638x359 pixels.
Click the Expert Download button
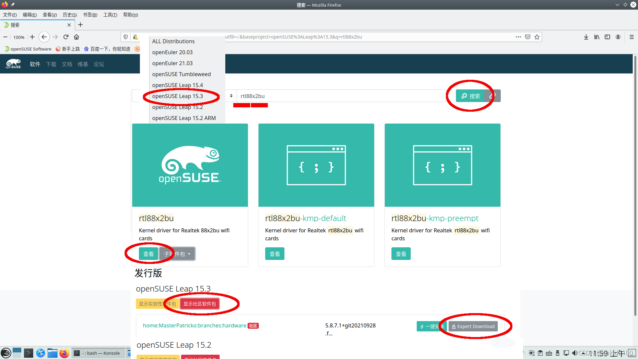click(x=473, y=326)
